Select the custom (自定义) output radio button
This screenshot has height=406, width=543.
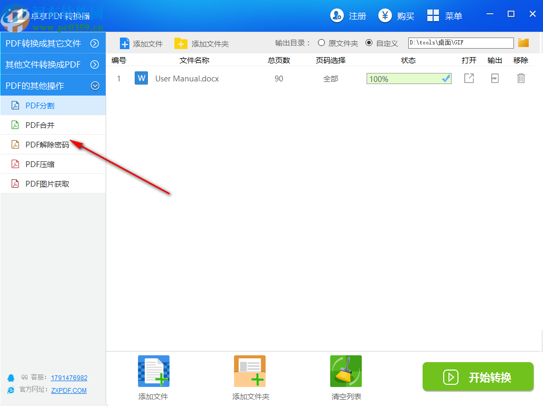(x=369, y=43)
